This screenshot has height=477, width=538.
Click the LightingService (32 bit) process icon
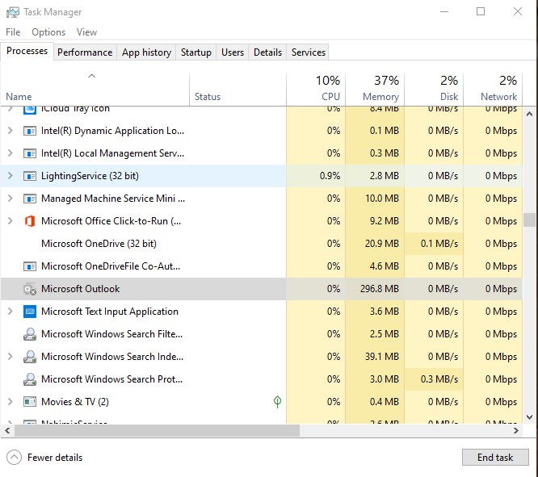coord(30,176)
